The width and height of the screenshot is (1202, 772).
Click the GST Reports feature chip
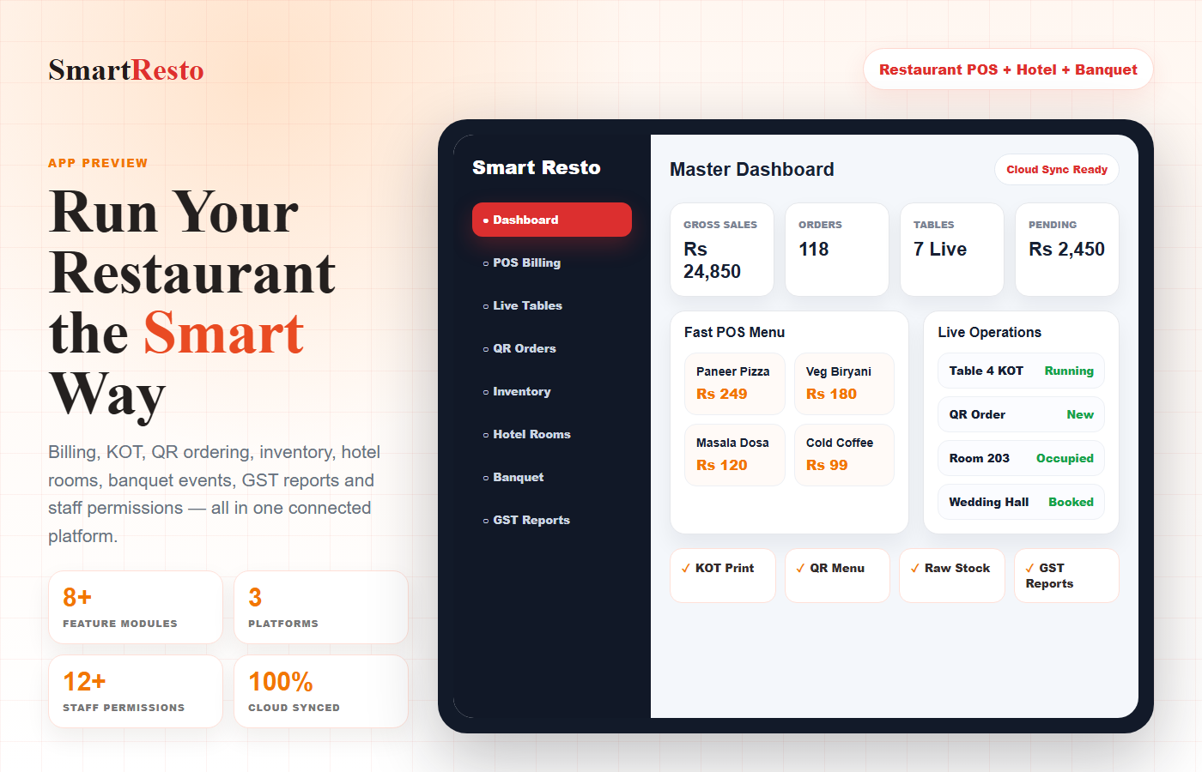tap(1067, 576)
